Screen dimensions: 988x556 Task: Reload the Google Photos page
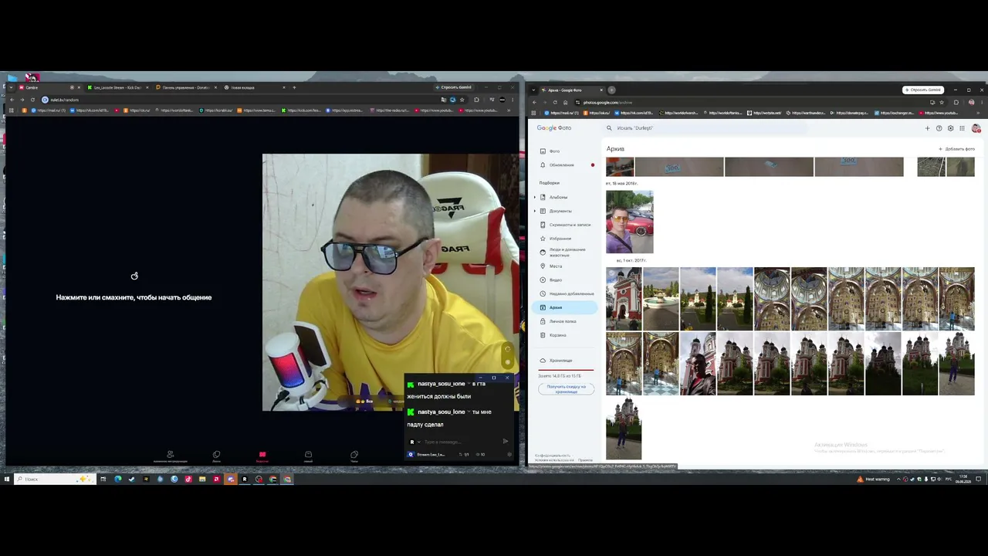tap(555, 102)
